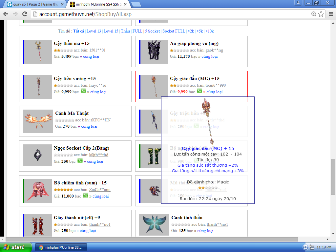336x252 pixels.
Task: Click cùng loại for Giày thánh nữ (elf) +9
Action: pos(88,231)
